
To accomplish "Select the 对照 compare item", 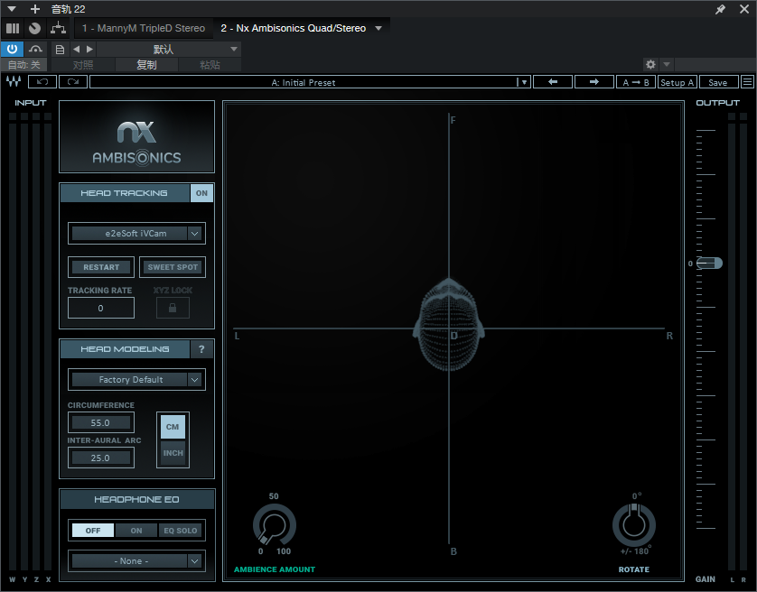I will (83, 65).
